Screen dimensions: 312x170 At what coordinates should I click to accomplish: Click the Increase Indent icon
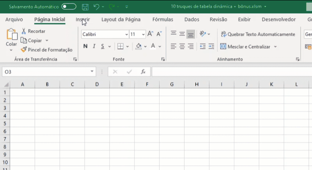click(211, 46)
